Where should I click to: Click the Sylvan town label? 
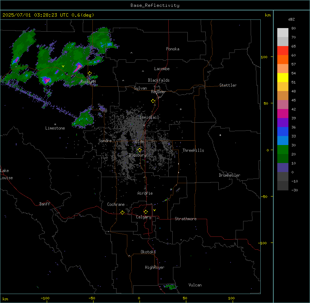pyautogui.click(x=140, y=88)
